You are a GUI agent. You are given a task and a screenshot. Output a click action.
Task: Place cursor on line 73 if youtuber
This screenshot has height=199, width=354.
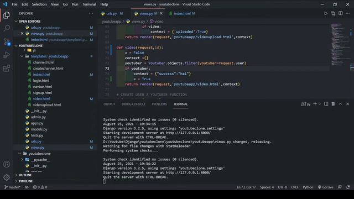[x=137, y=69]
